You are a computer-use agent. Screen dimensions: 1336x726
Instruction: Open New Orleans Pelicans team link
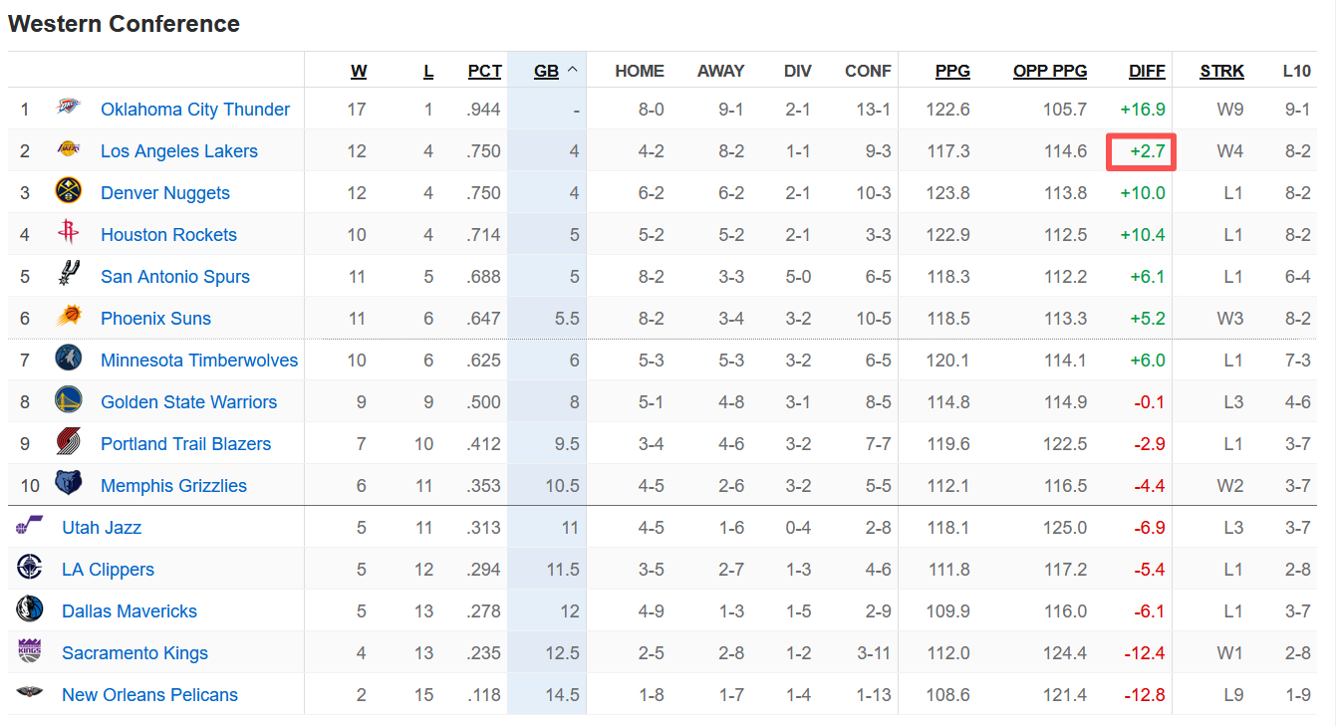(149, 695)
